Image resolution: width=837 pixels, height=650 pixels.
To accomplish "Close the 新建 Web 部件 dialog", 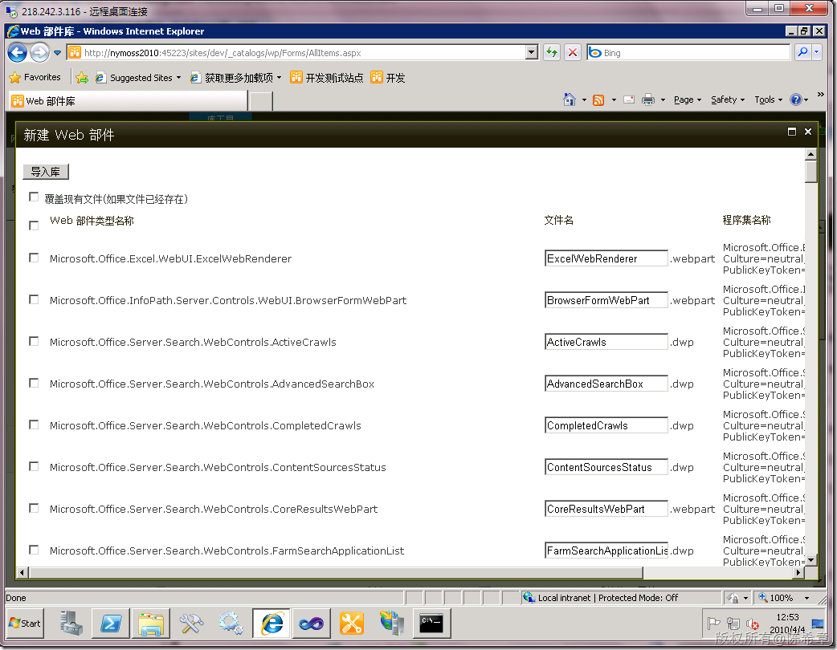I will tap(808, 132).
